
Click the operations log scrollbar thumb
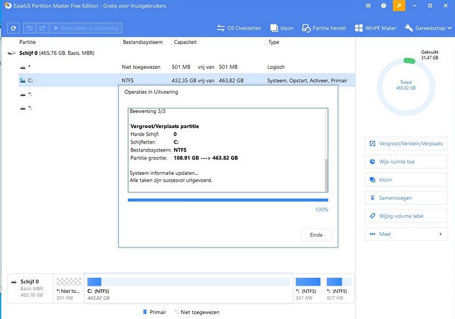coord(326,175)
